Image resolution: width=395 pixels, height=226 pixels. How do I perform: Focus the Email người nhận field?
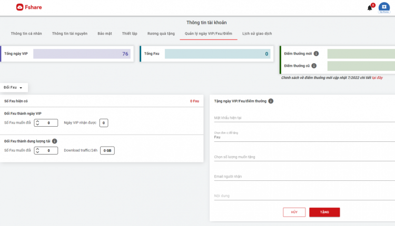304,177
